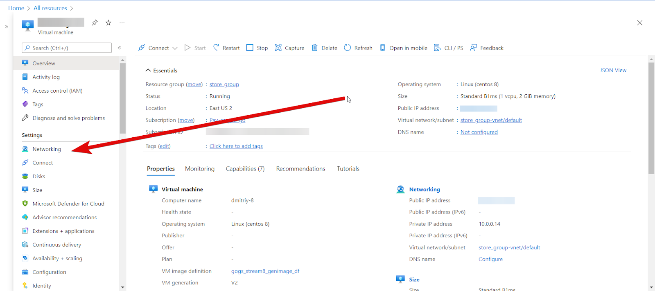Click the Networking icon in Settings menu
Screen dimensions: 655x291
[25, 149]
